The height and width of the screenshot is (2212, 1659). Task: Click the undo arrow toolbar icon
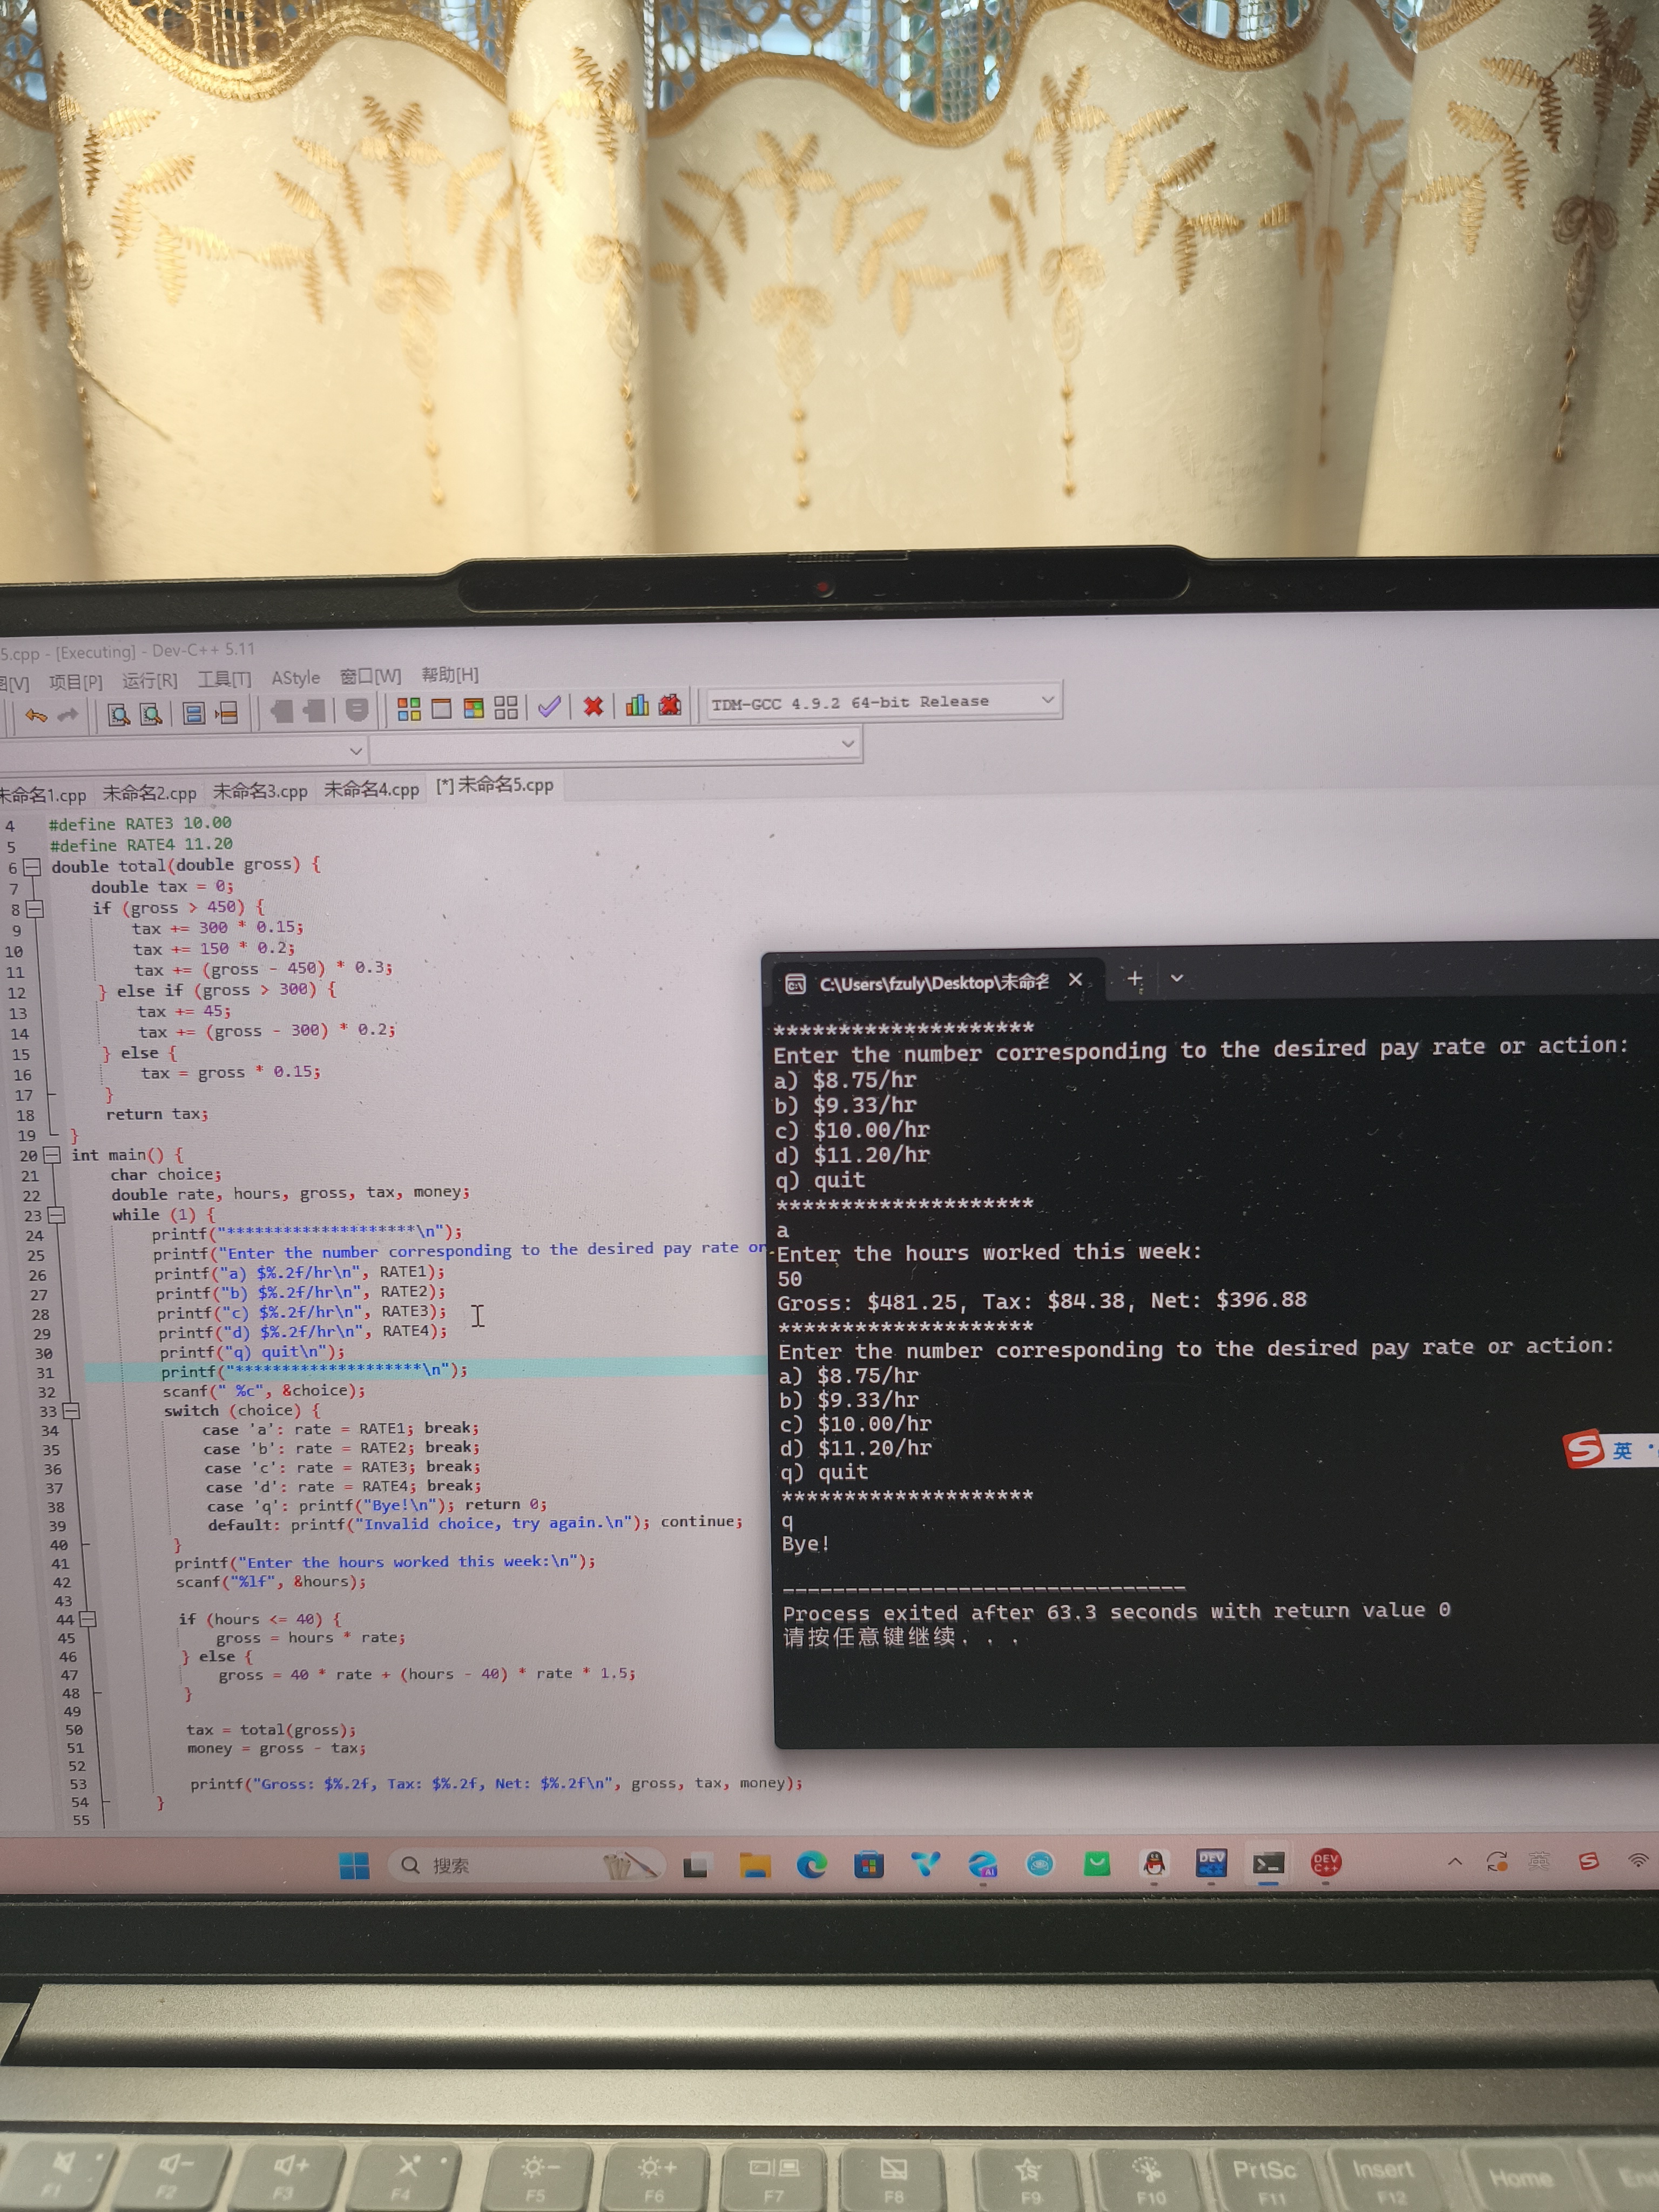(36, 715)
